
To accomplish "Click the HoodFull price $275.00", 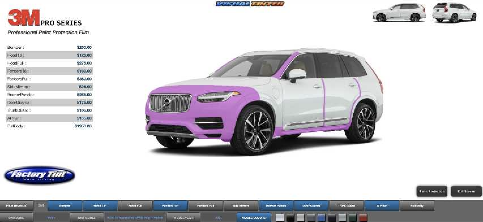I will 84,63.
